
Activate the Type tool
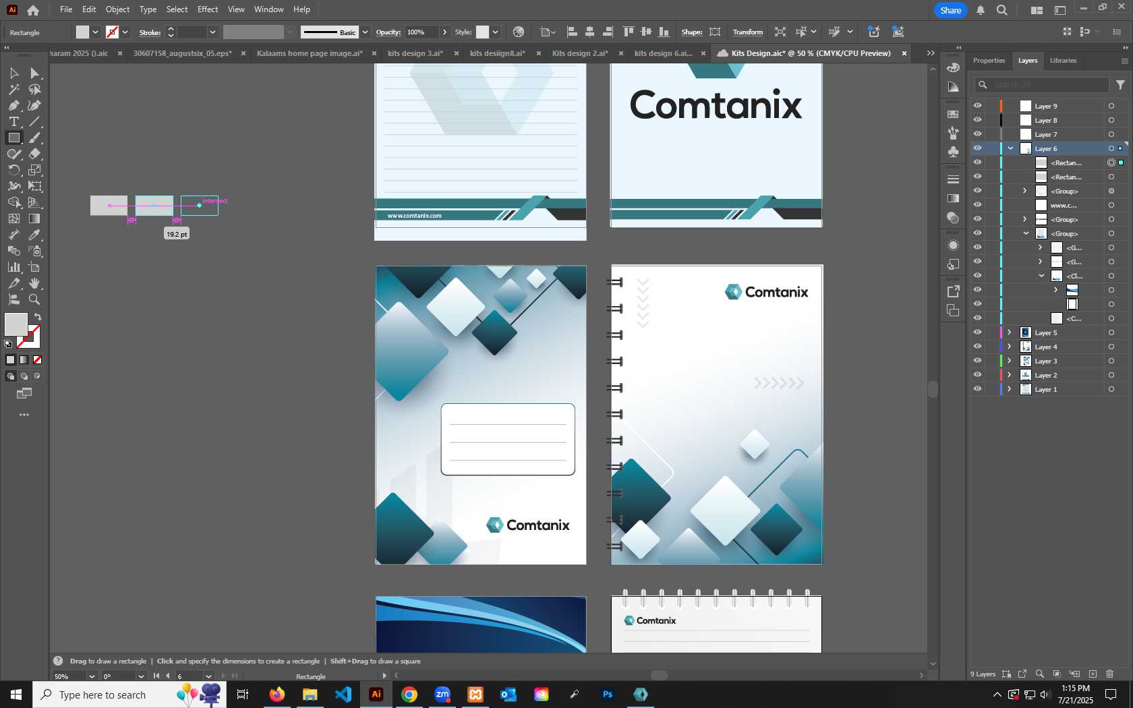tap(13, 121)
